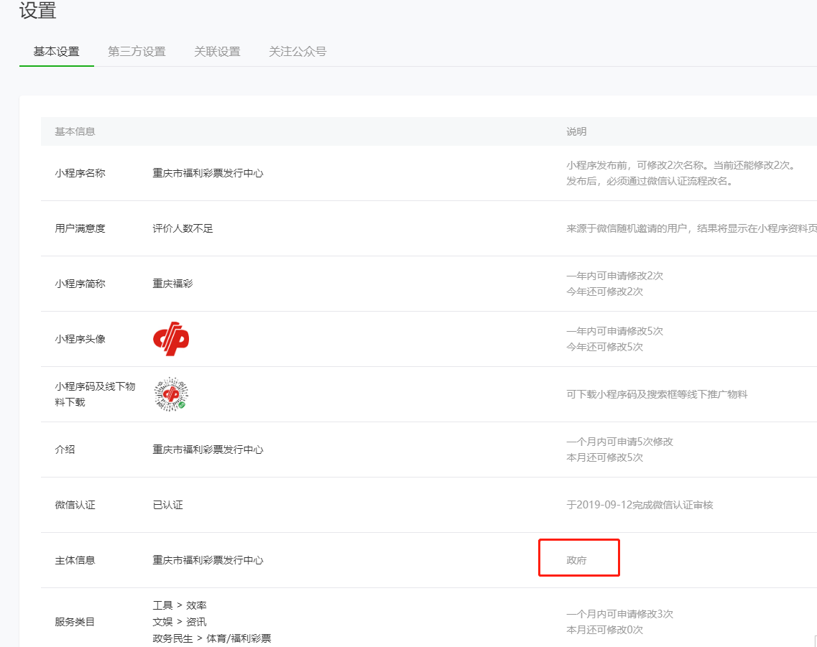Screen dimensions: 817x647
Task: Click the 介绍 row label
Action: point(65,450)
